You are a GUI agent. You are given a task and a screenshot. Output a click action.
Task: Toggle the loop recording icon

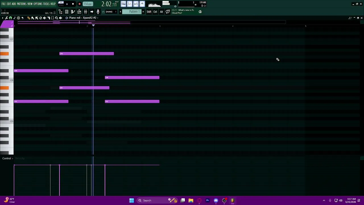pos(136,4)
